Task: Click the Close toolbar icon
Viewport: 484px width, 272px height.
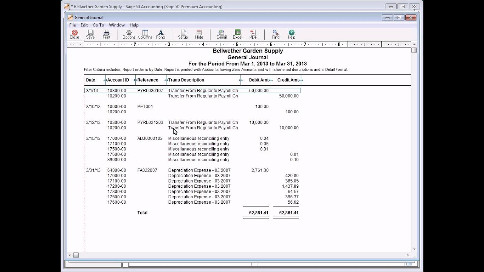Action: [74, 34]
